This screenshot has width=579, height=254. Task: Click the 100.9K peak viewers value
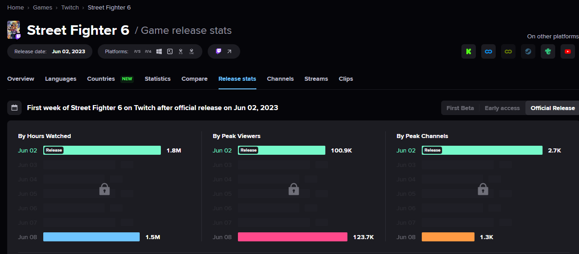(341, 150)
